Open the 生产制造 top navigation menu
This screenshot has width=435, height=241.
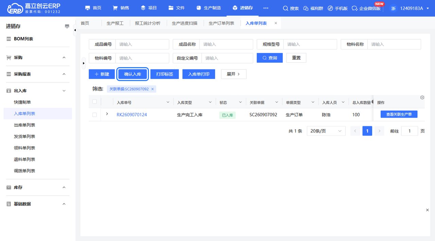(x=208, y=8)
